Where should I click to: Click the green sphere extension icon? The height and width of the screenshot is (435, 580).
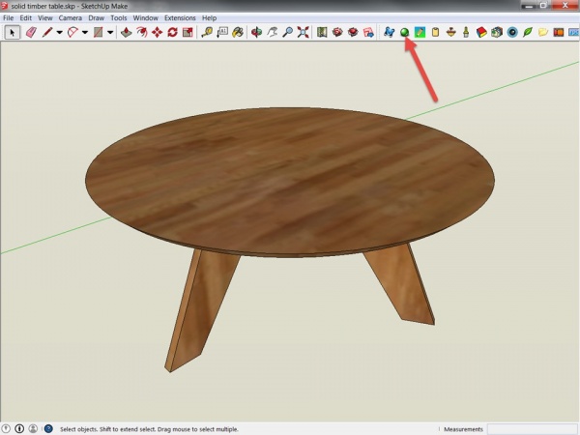coord(405,32)
